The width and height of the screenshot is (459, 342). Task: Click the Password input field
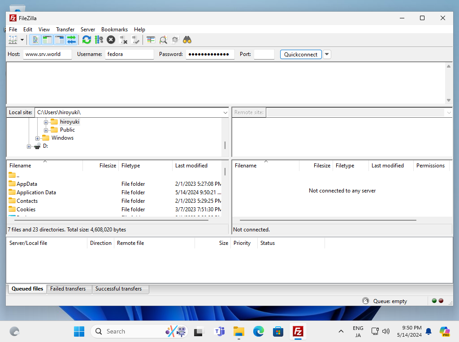210,54
